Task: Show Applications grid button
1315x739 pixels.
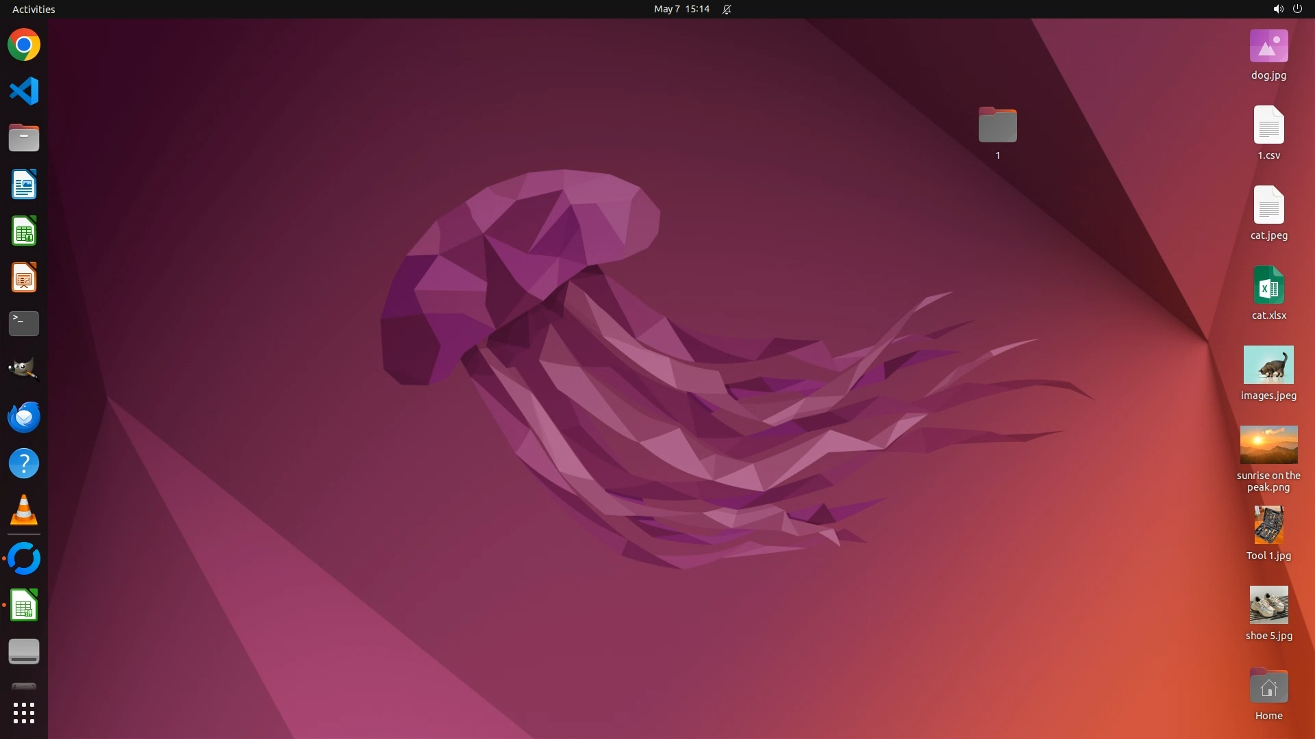Action: point(24,713)
